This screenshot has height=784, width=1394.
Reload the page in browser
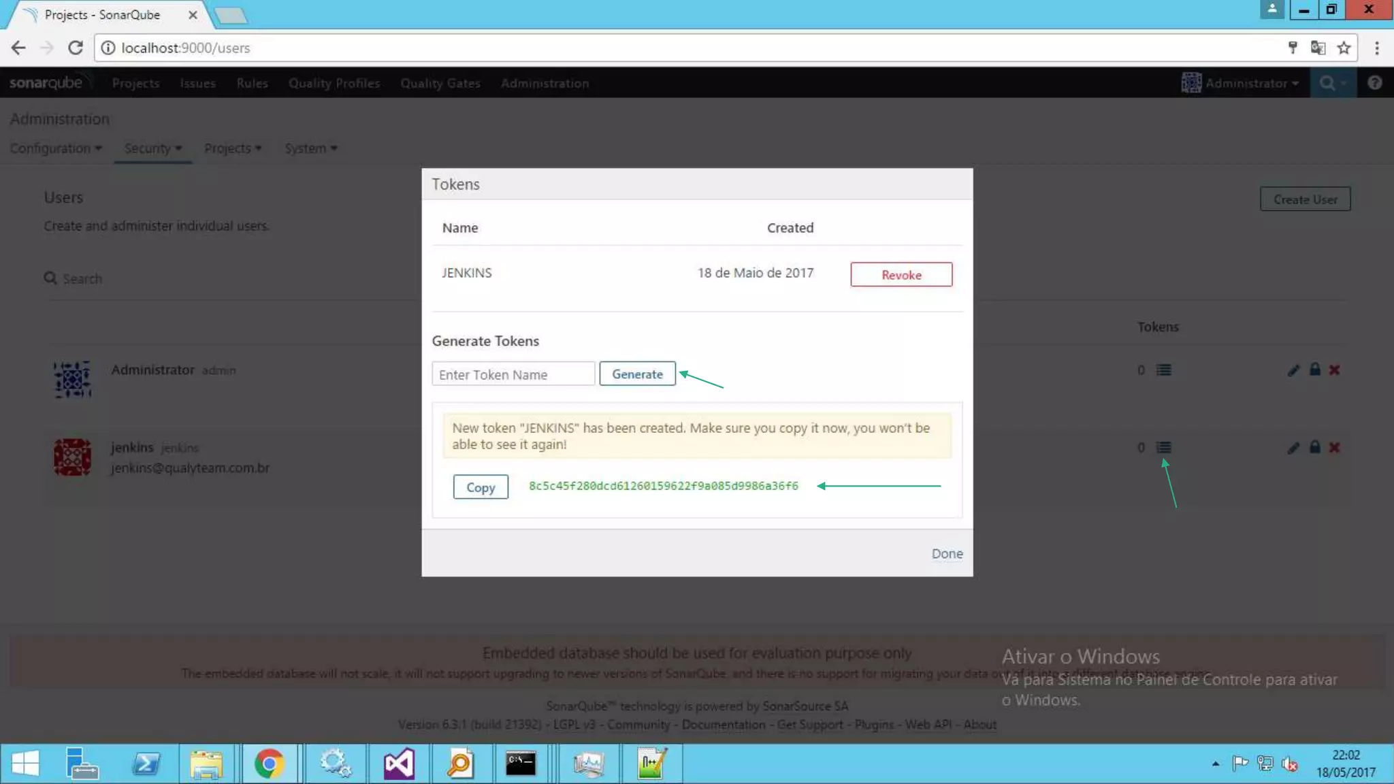pyautogui.click(x=75, y=48)
